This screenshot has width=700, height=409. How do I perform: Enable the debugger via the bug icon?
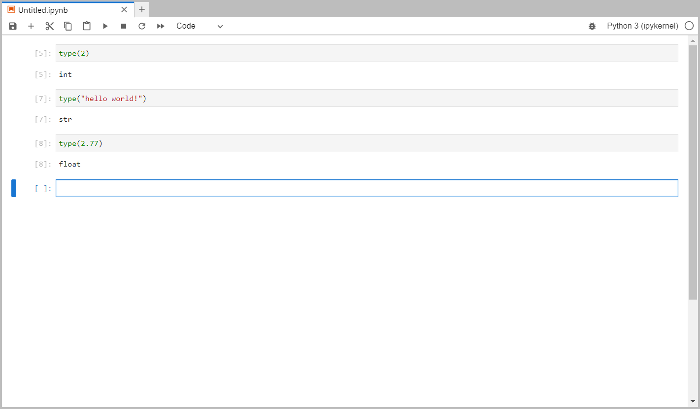(x=592, y=26)
